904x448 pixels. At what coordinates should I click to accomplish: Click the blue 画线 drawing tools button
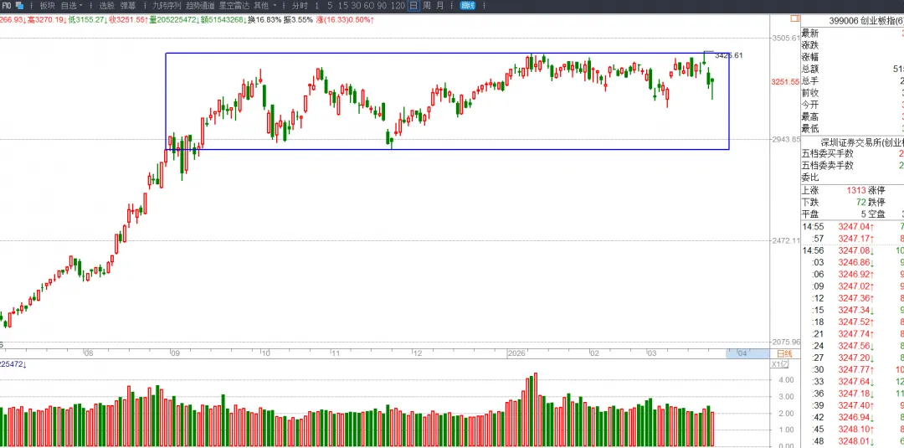click(468, 6)
